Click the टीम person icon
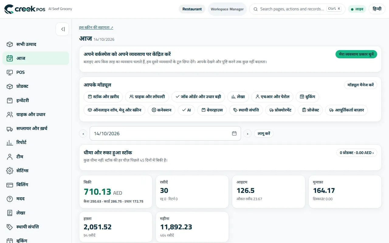 point(10,157)
